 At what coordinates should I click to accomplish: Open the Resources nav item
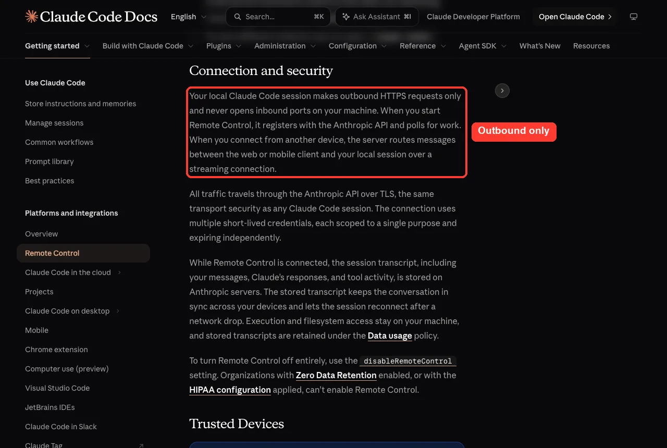click(x=591, y=46)
